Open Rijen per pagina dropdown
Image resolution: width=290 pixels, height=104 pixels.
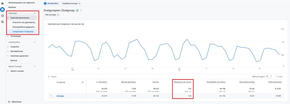point(269,76)
